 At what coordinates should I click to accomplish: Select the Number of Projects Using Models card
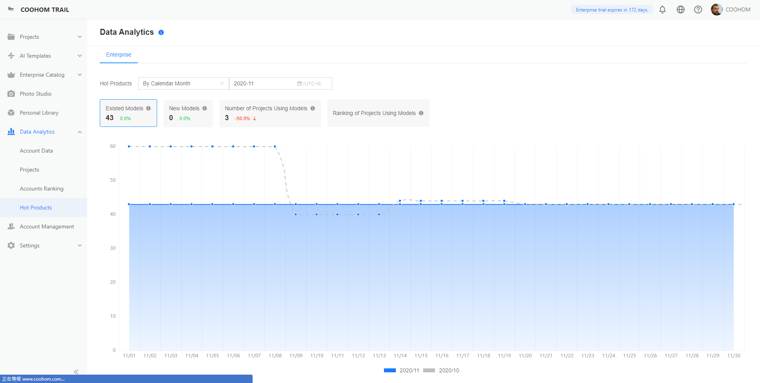[270, 113]
